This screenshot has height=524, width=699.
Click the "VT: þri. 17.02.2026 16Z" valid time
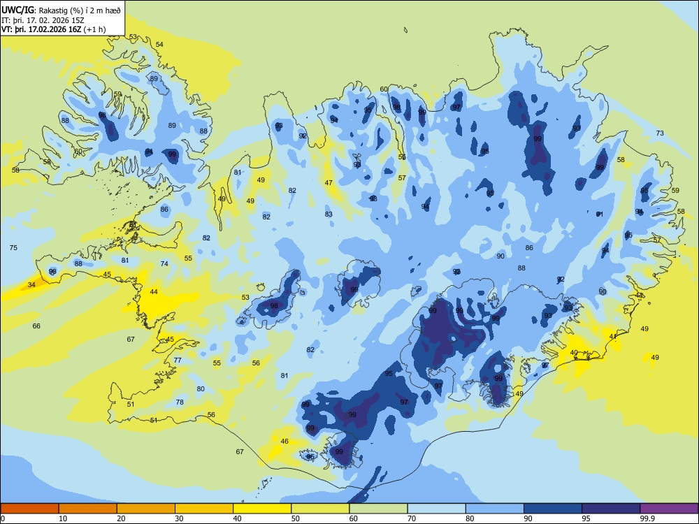[41, 29]
